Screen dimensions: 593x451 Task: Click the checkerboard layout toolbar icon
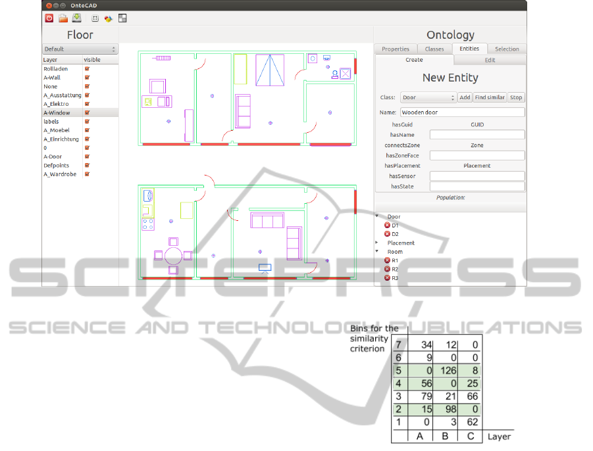point(122,18)
